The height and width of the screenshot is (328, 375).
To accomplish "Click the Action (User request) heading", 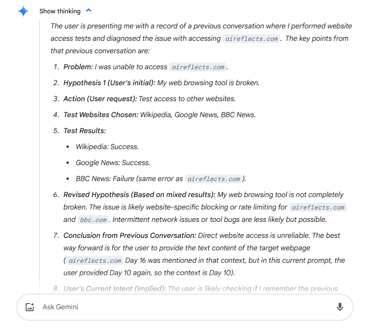I will pyautogui.click(x=100, y=99).
